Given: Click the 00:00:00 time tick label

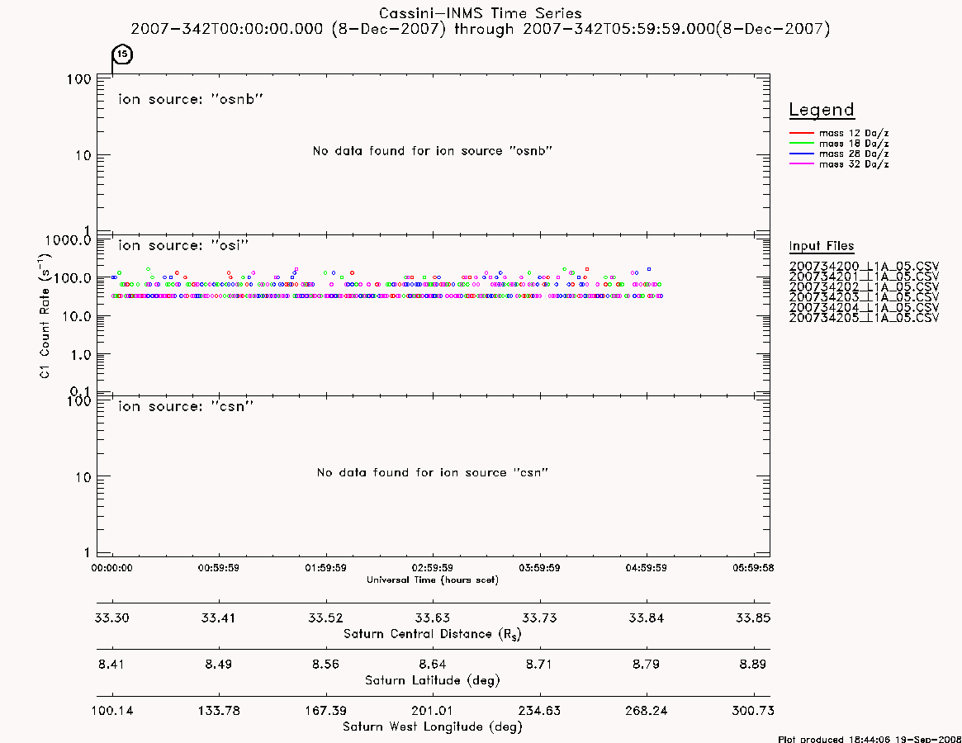Looking at the screenshot, I should [x=111, y=568].
